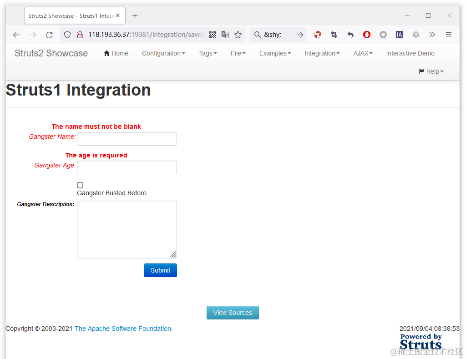Expand the Tags dropdown menu

click(208, 54)
